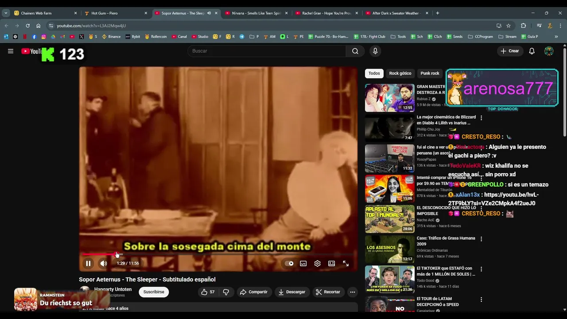
Task: Open the Studio bookmark
Action: (x=200, y=37)
